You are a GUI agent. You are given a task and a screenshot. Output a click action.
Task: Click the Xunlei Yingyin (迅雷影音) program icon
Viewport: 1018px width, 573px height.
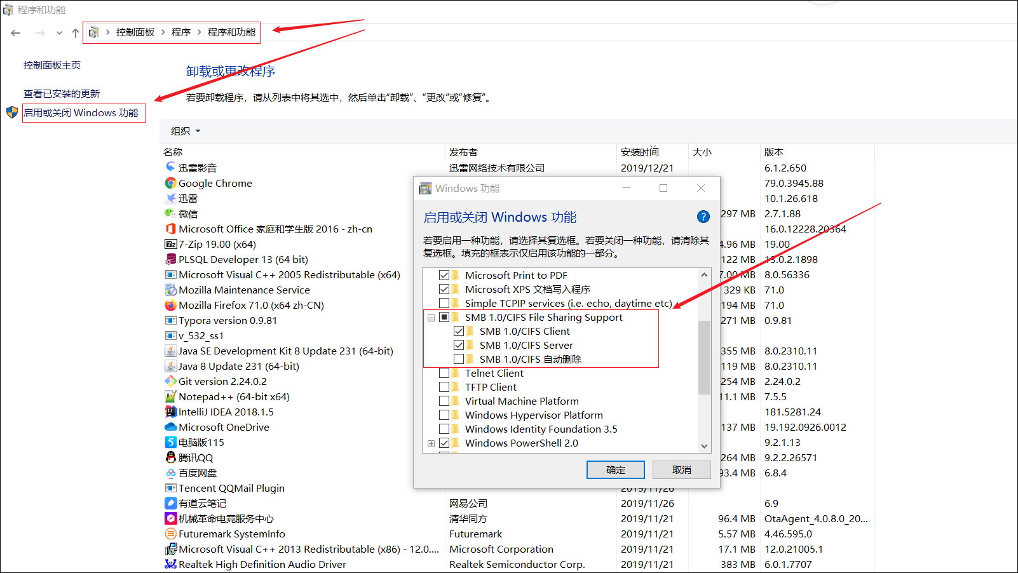pos(170,167)
